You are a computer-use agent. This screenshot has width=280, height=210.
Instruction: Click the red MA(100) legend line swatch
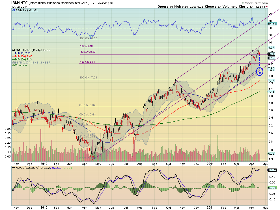pos(13,56)
